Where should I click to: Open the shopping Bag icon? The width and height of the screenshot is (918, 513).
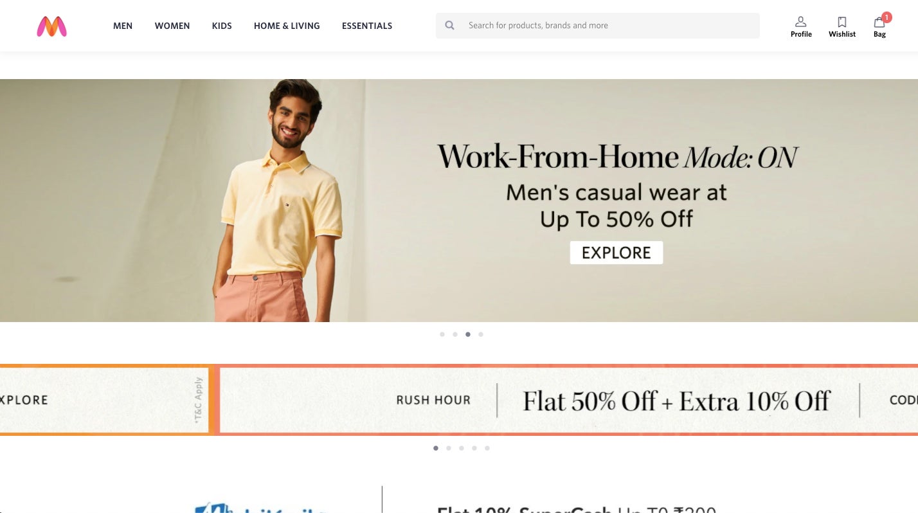(879, 22)
